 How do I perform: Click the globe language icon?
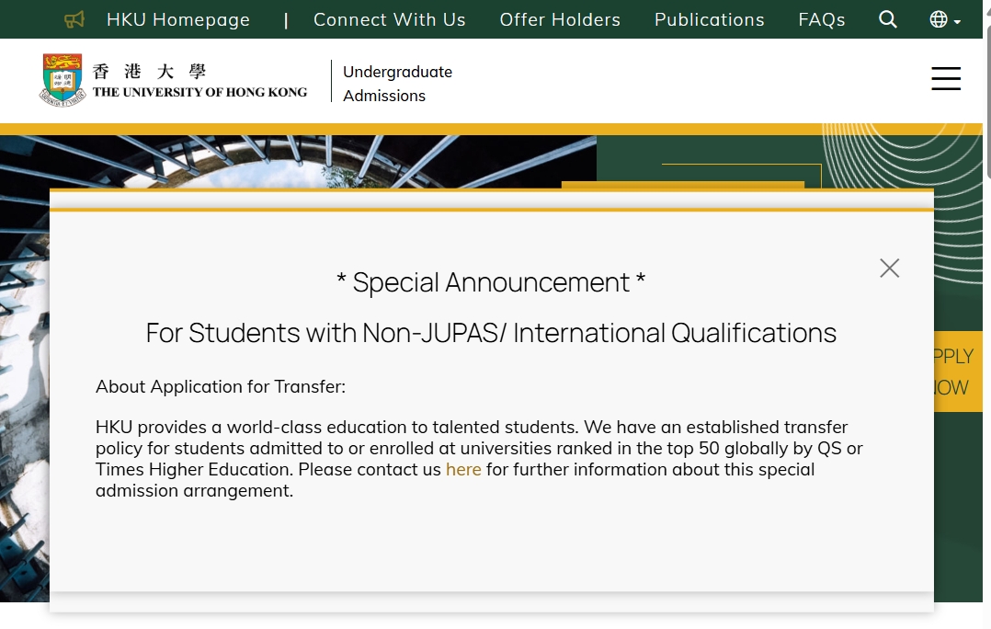(938, 19)
